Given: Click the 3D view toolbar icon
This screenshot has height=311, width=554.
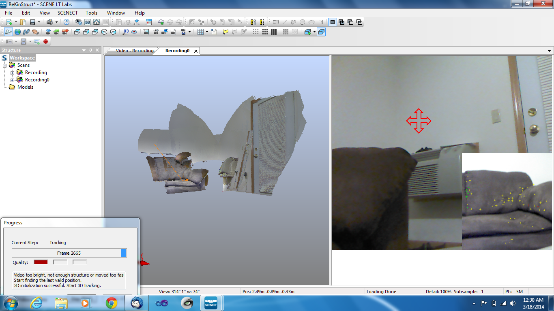Looking at the screenshot, I should click(x=88, y=22).
